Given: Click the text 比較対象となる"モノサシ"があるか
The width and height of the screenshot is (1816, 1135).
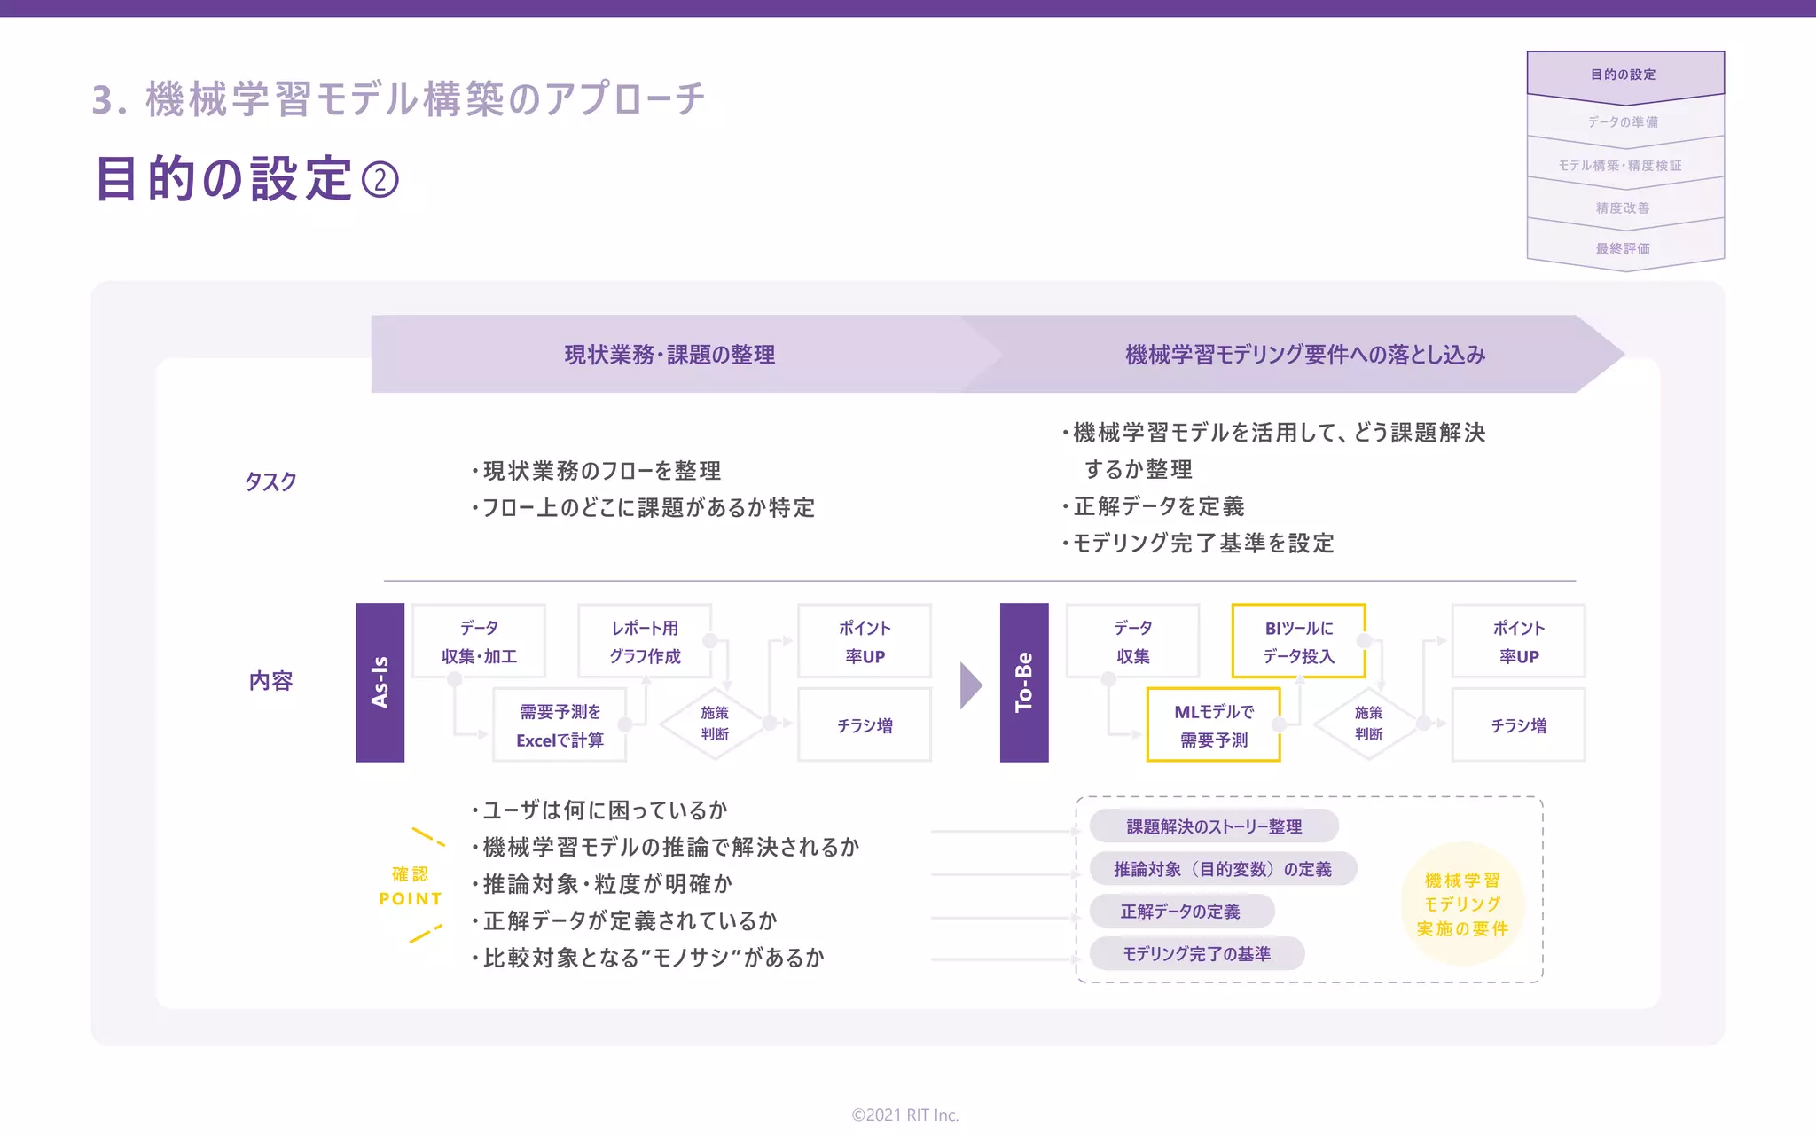Looking at the screenshot, I should coord(654,958).
